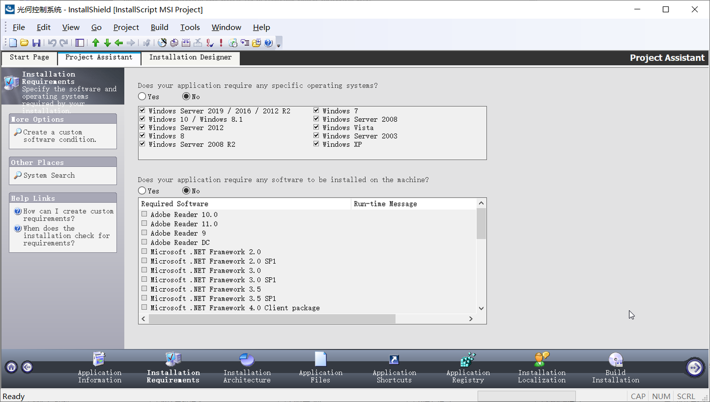Image resolution: width=710 pixels, height=402 pixels.
Task: Open the Tools menu
Action: pyautogui.click(x=190, y=28)
